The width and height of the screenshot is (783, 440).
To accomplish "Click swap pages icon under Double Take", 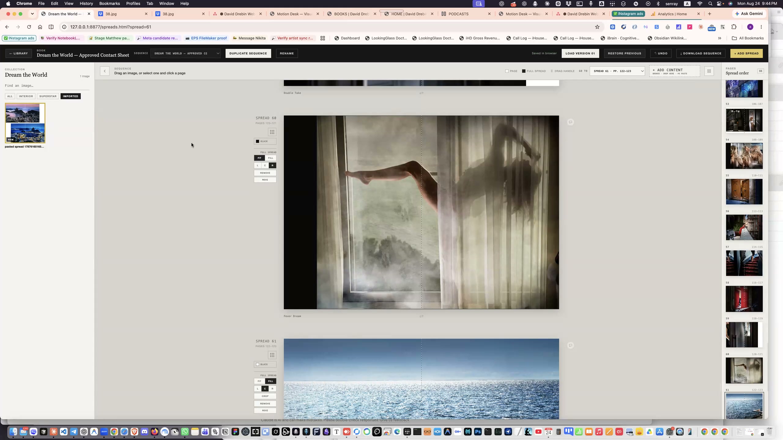I will pyautogui.click(x=421, y=93).
